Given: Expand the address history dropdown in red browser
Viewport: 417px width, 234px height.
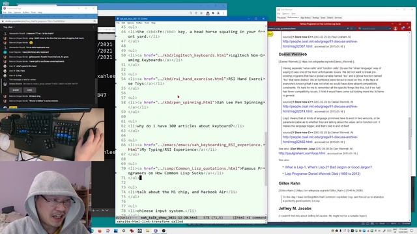Looking at the screenshot, I should [x=347, y=29].
